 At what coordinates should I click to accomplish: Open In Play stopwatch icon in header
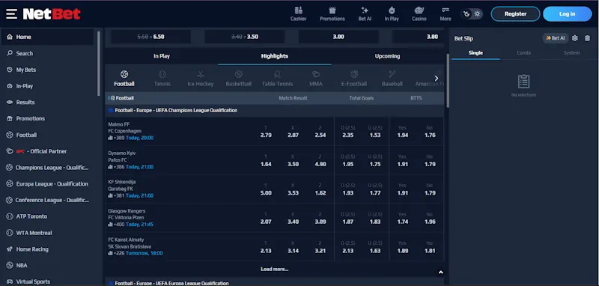pyautogui.click(x=392, y=13)
